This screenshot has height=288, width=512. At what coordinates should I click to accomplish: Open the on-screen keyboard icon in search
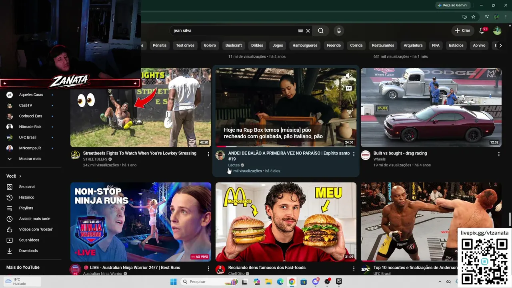pos(300,31)
